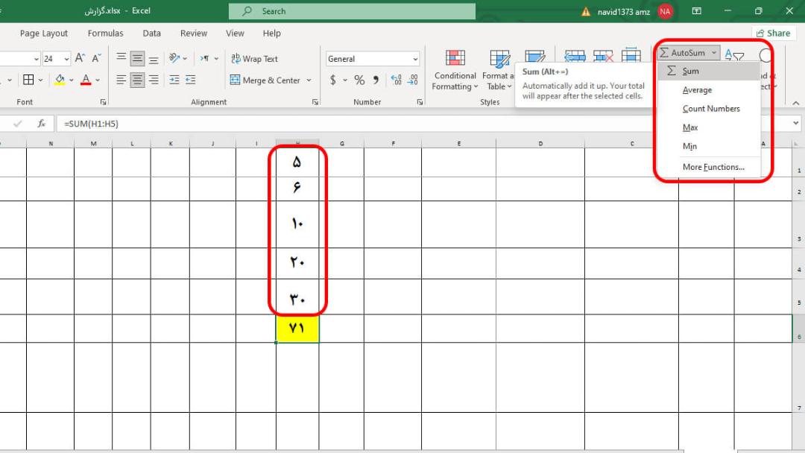Click the Borders icon
The width and height of the screenshot is (805, 453).
pos(29,80)
